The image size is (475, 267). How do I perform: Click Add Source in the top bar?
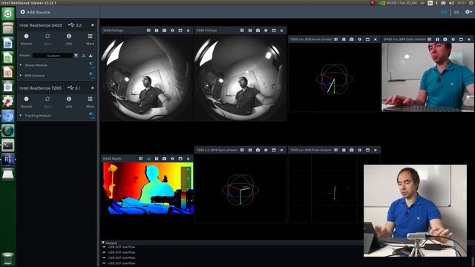click(35, 12)
